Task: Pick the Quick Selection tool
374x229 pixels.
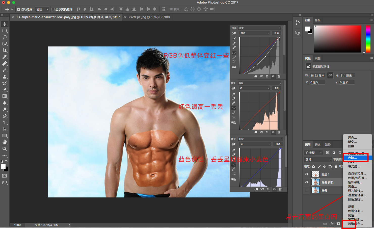Action: [5, 44]
